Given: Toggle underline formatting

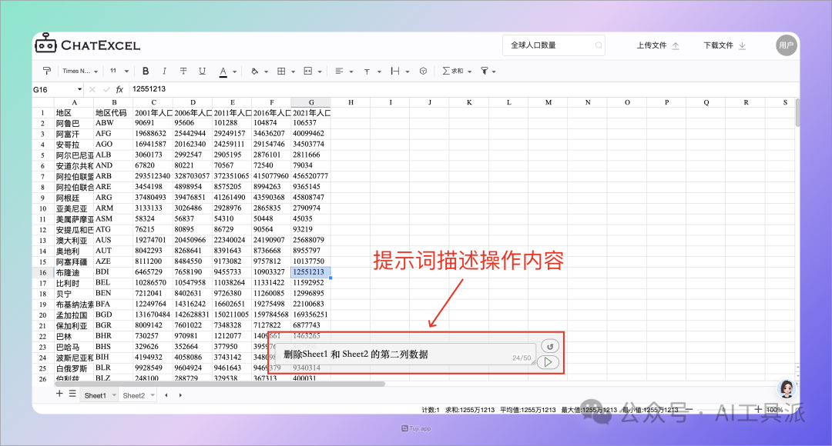Looking at the screenshot, I should [x=203, y=71].
